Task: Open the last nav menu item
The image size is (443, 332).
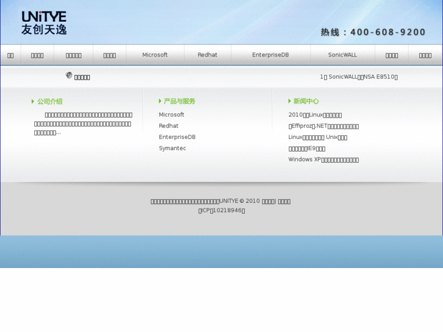Action: click(x=425, y=55)
